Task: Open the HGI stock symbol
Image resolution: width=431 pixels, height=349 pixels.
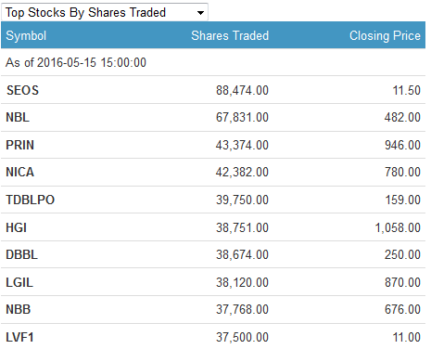Action: point(17,227)
